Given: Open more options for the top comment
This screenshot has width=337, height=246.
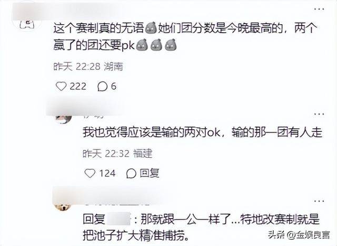Looking at the screenshot, I should coord(319,9).
